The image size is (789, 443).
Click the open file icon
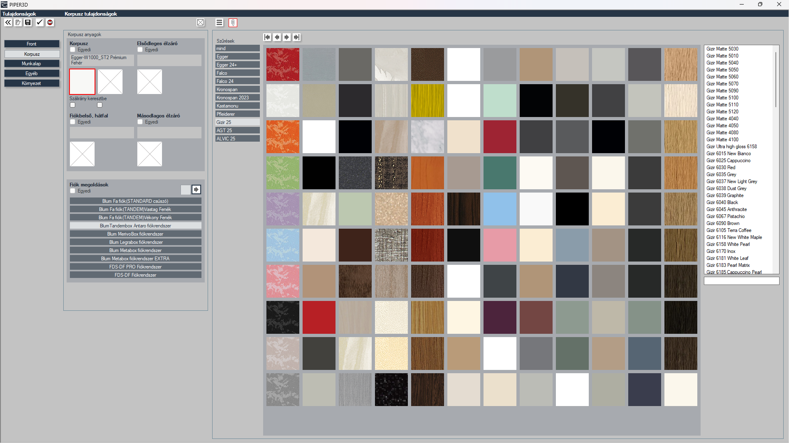click(19, 23)
